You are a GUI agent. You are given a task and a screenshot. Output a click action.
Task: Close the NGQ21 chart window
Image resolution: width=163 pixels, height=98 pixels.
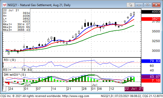(156, 5)
